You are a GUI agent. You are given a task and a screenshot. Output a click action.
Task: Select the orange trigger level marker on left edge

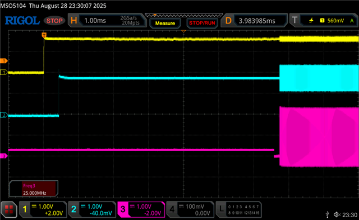pyautogui.click(x=4, y=61)
